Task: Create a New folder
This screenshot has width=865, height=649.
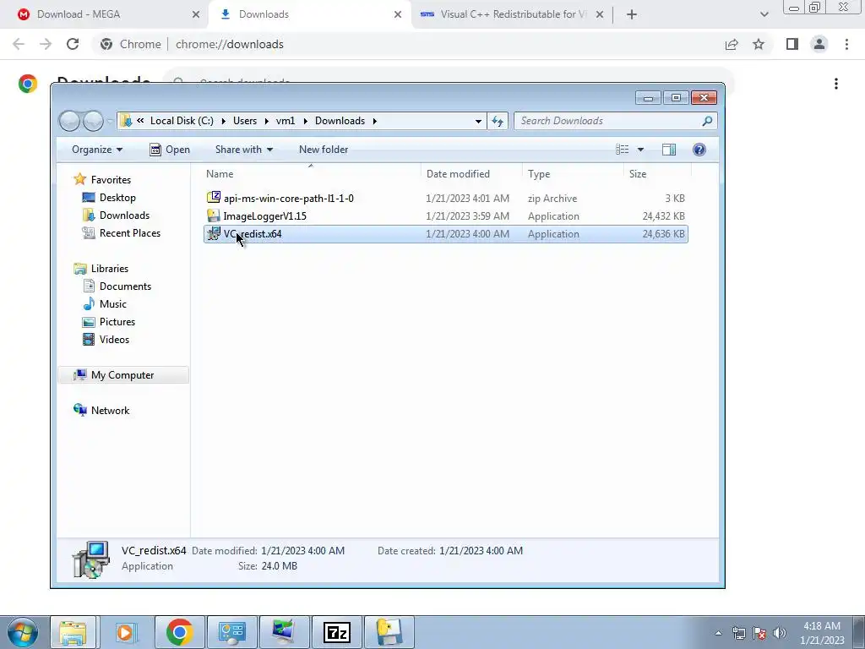Action: [324, 150]
